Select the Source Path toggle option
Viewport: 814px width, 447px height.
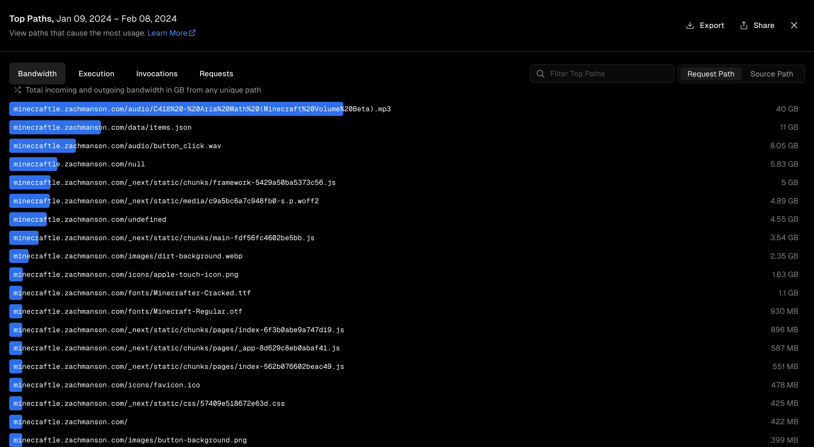(x=772, y=74)
